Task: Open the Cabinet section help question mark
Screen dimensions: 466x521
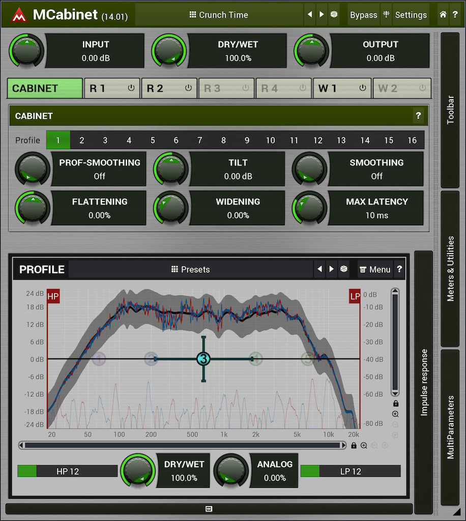Action: (418, 116)
